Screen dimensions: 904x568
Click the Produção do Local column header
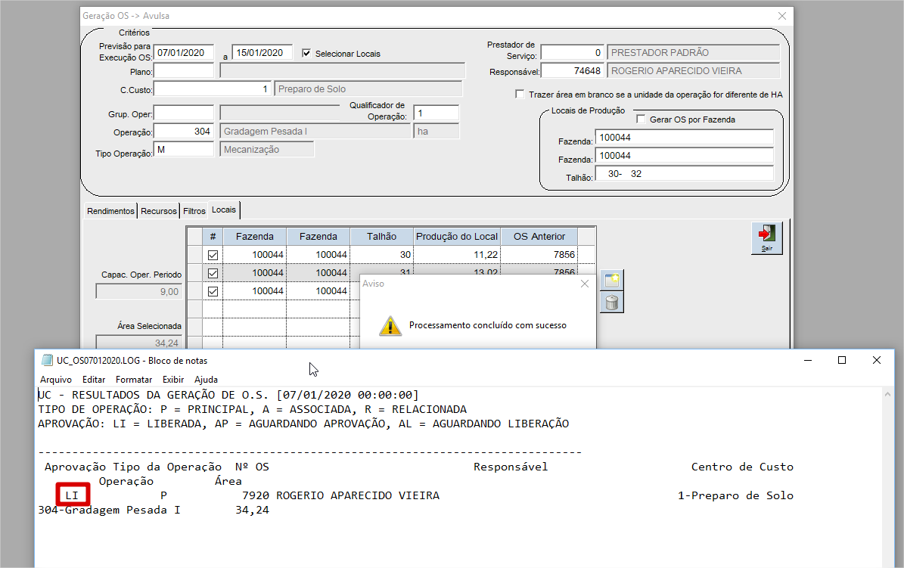coord(457,237)
